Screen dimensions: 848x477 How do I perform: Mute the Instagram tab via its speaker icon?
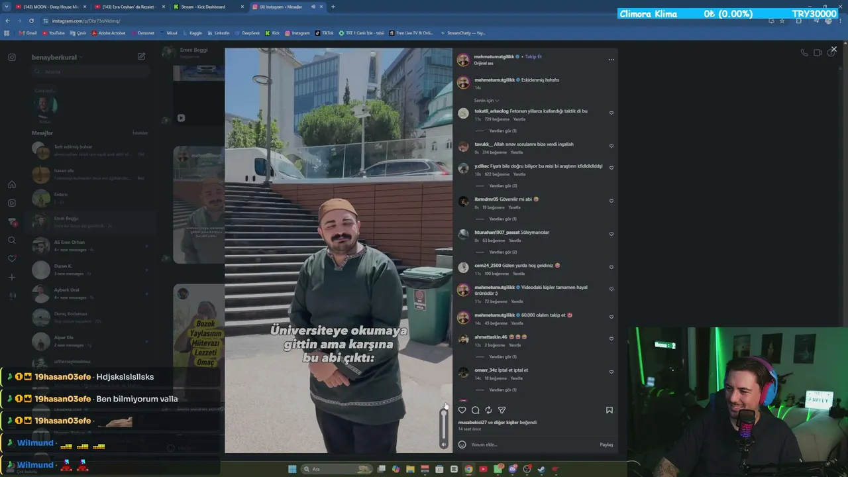tap(313, 7)
